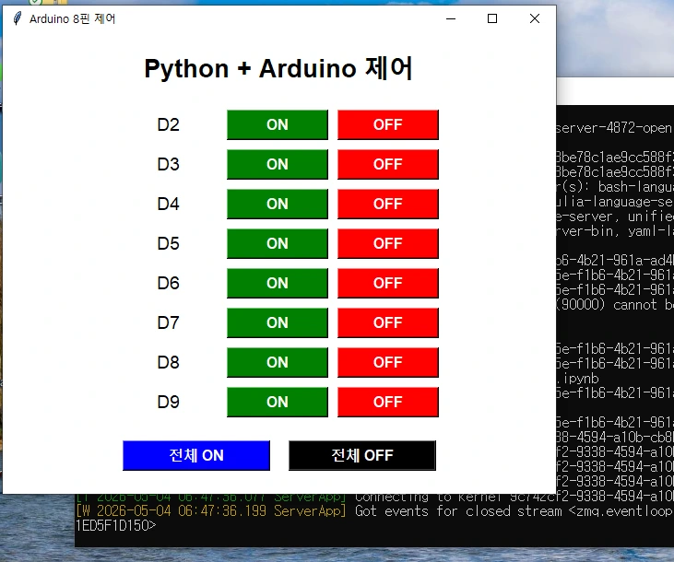674x562 pixels.
Task: Click the '1ED5F1D150>' line in terminal
Action: 115,525
